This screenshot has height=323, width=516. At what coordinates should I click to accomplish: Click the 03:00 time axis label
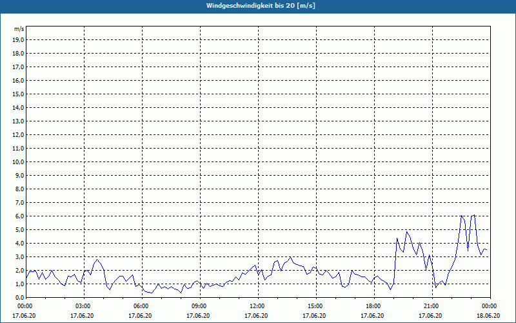point(84,306)
